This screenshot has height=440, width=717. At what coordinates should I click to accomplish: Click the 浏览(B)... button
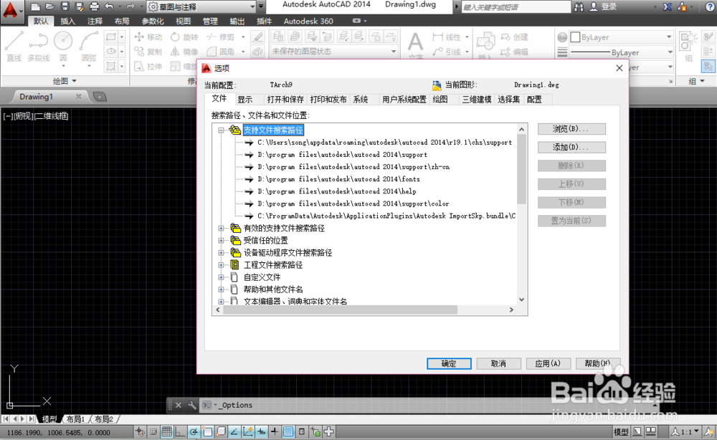[x=571, y=129]
